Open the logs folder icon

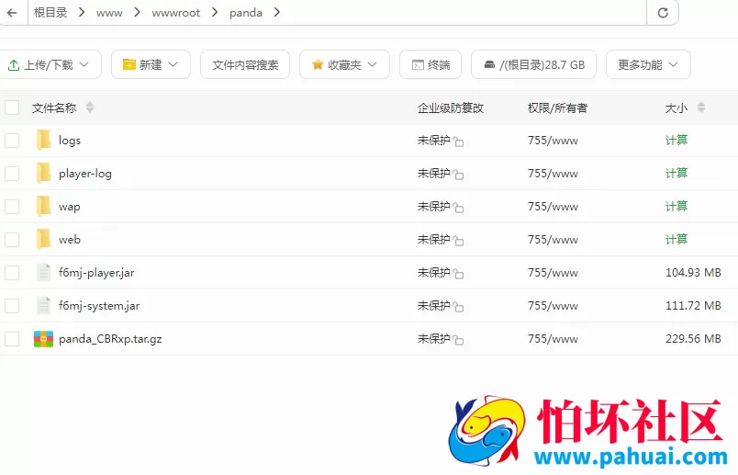[43, 140]
